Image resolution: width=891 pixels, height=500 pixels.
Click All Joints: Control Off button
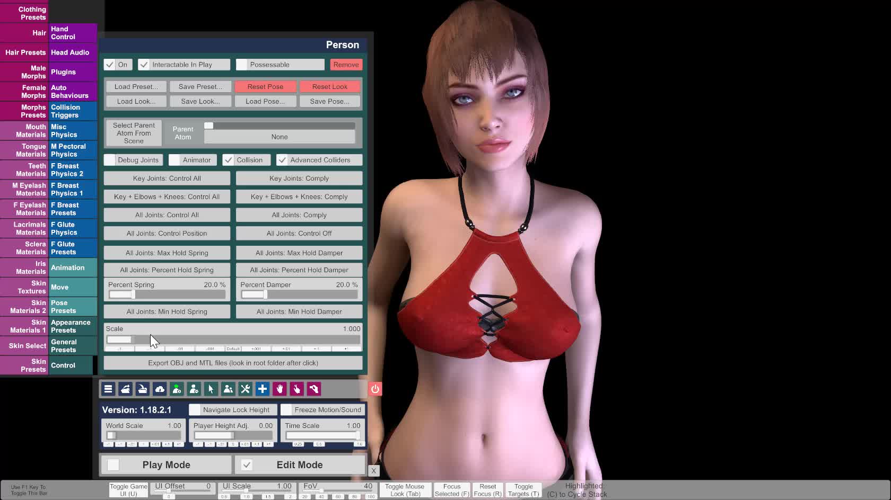pyautogui.click(x=299, y=233)
